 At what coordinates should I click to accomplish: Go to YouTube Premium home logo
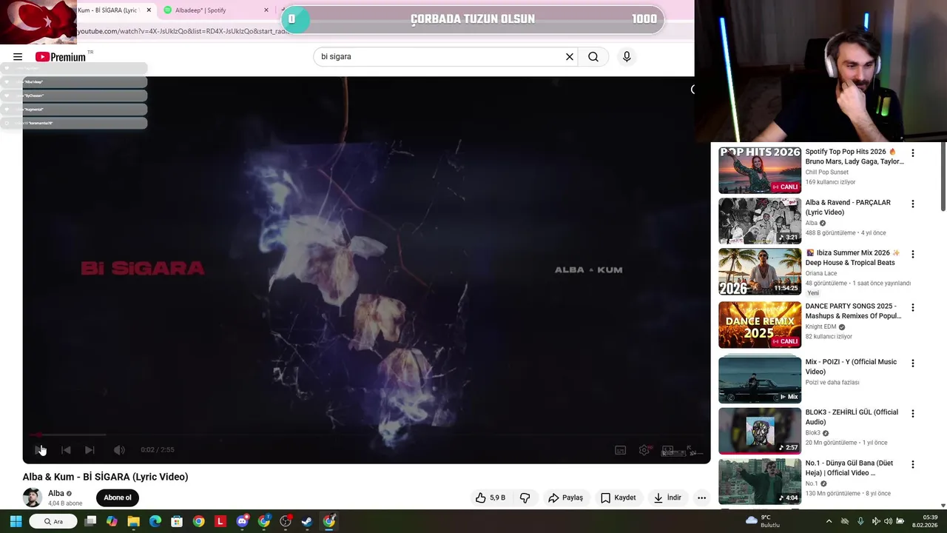tap(61, 57)
